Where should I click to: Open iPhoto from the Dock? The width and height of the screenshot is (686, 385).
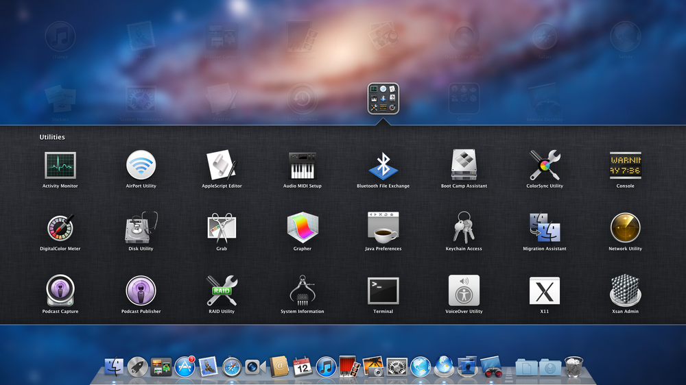[373, 367]
